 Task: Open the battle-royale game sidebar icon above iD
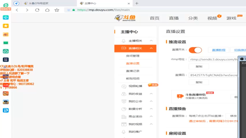(6, 102)
